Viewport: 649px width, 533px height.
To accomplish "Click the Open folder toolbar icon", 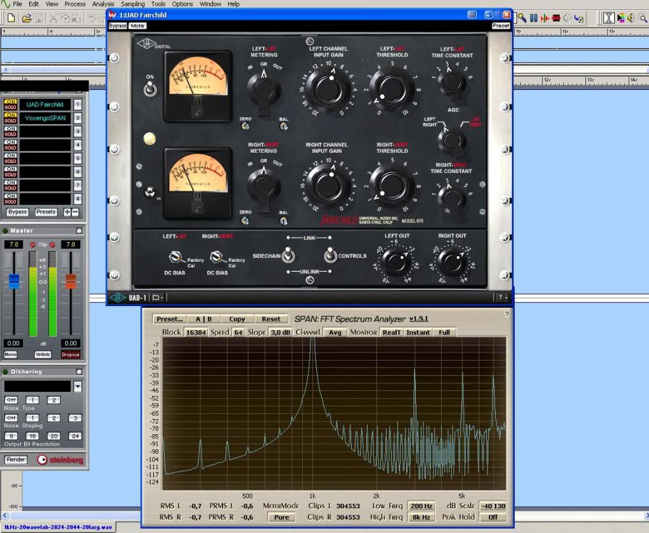I will click(27, 18).
